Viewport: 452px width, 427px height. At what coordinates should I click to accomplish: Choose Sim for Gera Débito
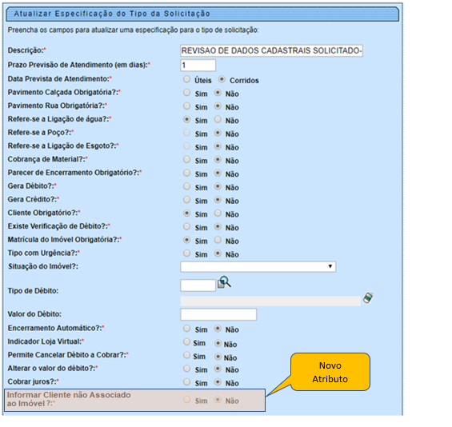(x=186, y=186)
